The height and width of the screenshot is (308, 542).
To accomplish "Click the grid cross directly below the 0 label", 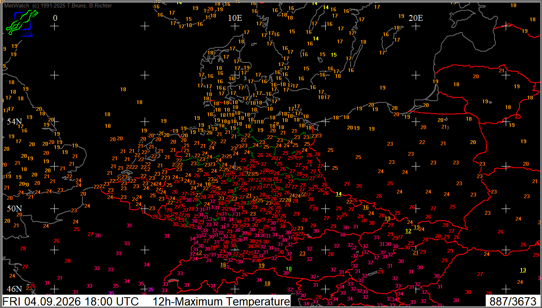I will click(54, 26).
